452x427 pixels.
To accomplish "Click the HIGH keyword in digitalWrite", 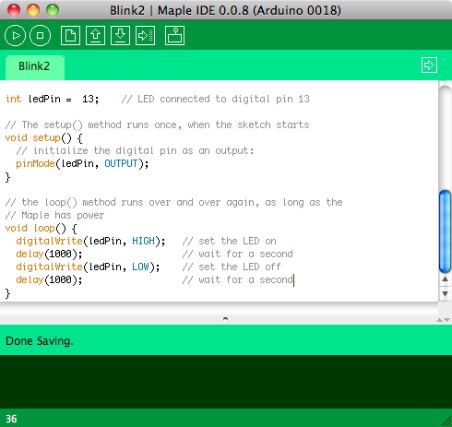I will point(143,241).
